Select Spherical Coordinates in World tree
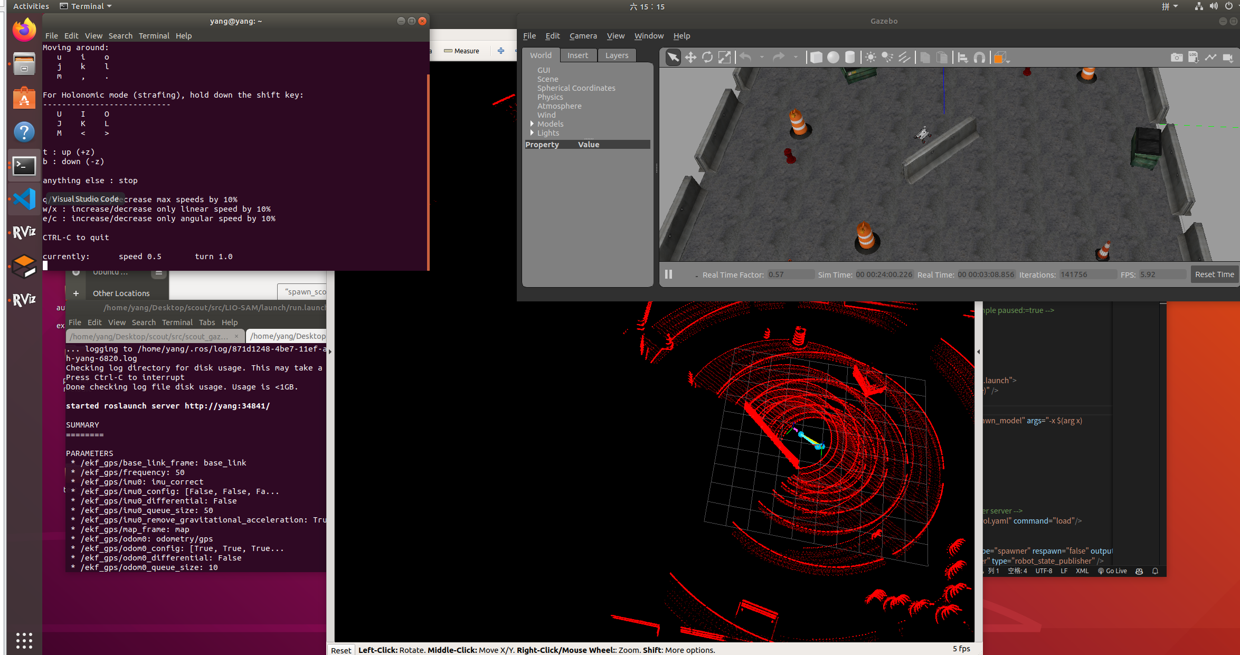This screenshot has width=1240, height=655. (x=576, y=88)
